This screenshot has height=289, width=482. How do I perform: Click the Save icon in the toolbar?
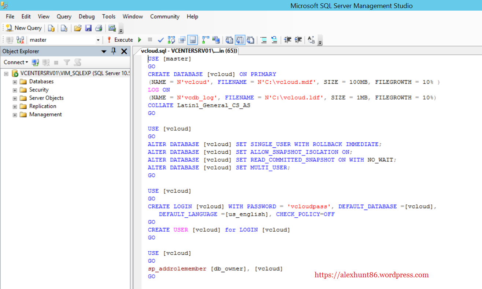88,28
